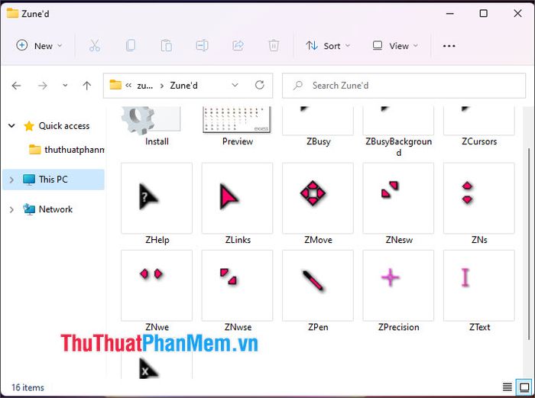The width and height of the screenshot is (535, 398).
Task: Click the Delete trash icon
Action: point(274,45)
